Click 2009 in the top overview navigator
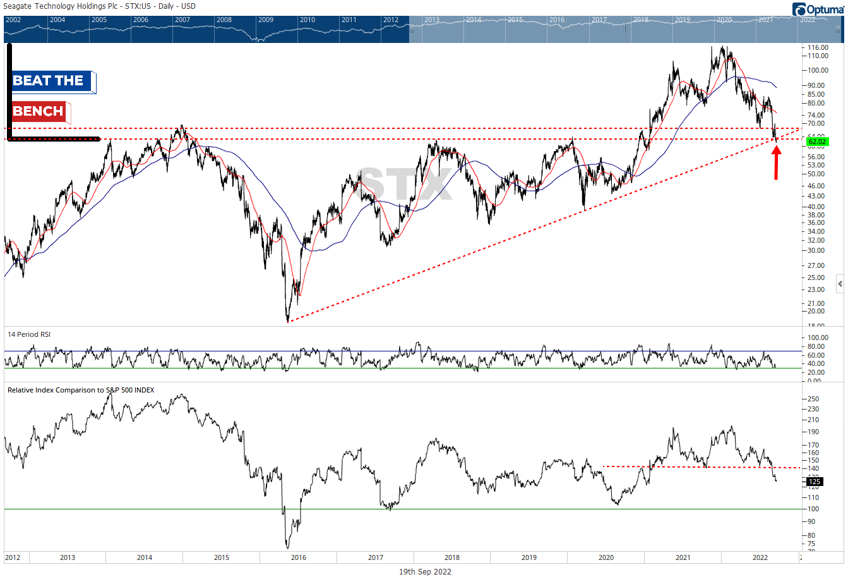The width and height of the screenshot is (848, 584). point(266,20)
